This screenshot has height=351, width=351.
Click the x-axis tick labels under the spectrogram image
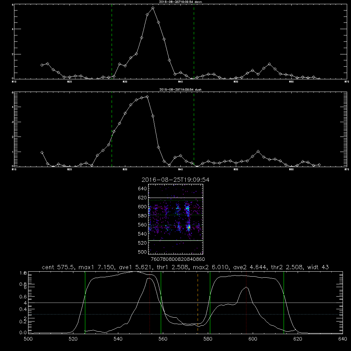click(x=178, y=259)
